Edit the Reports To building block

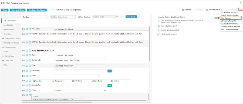[x=27, y=85]
